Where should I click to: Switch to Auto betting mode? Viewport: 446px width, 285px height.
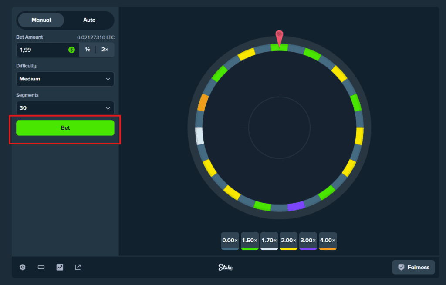click(89, 20)
